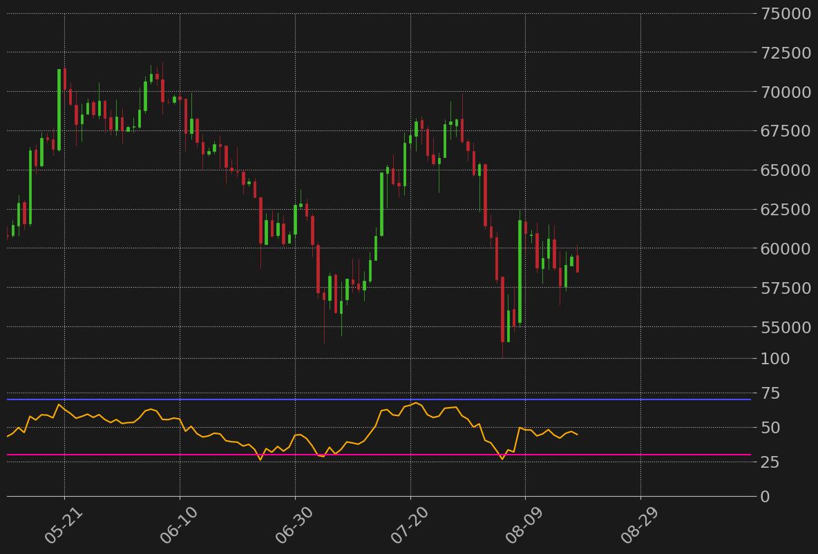Click the 75000 price axis label
This screenshot has width=818, height=554.
point(786,14)
